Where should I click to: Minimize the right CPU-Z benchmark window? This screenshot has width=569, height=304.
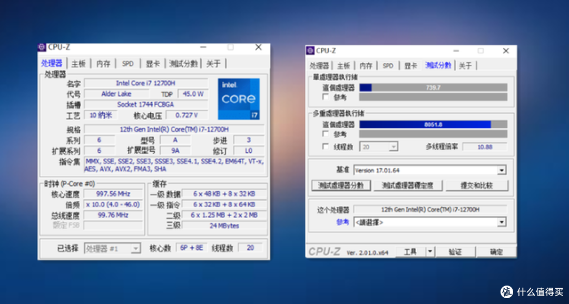[456, 51]
